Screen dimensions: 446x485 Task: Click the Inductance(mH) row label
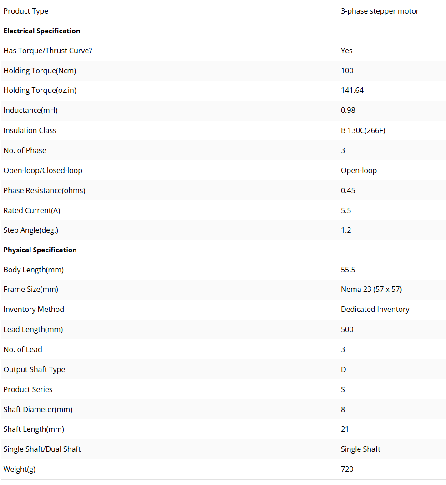pyautogui.click(x=30, y=110)
